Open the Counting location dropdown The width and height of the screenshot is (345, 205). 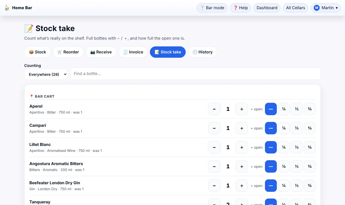46,74
